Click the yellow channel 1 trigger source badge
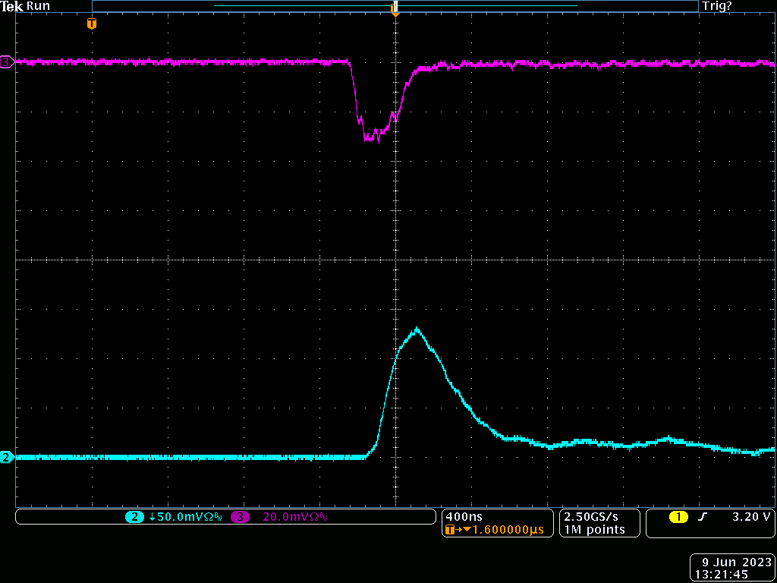Viewport: 777px width, 583px height. (678, 517)
